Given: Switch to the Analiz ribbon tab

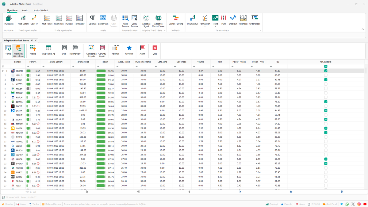Looking at the screenshot, I should [x=25, y=10].
